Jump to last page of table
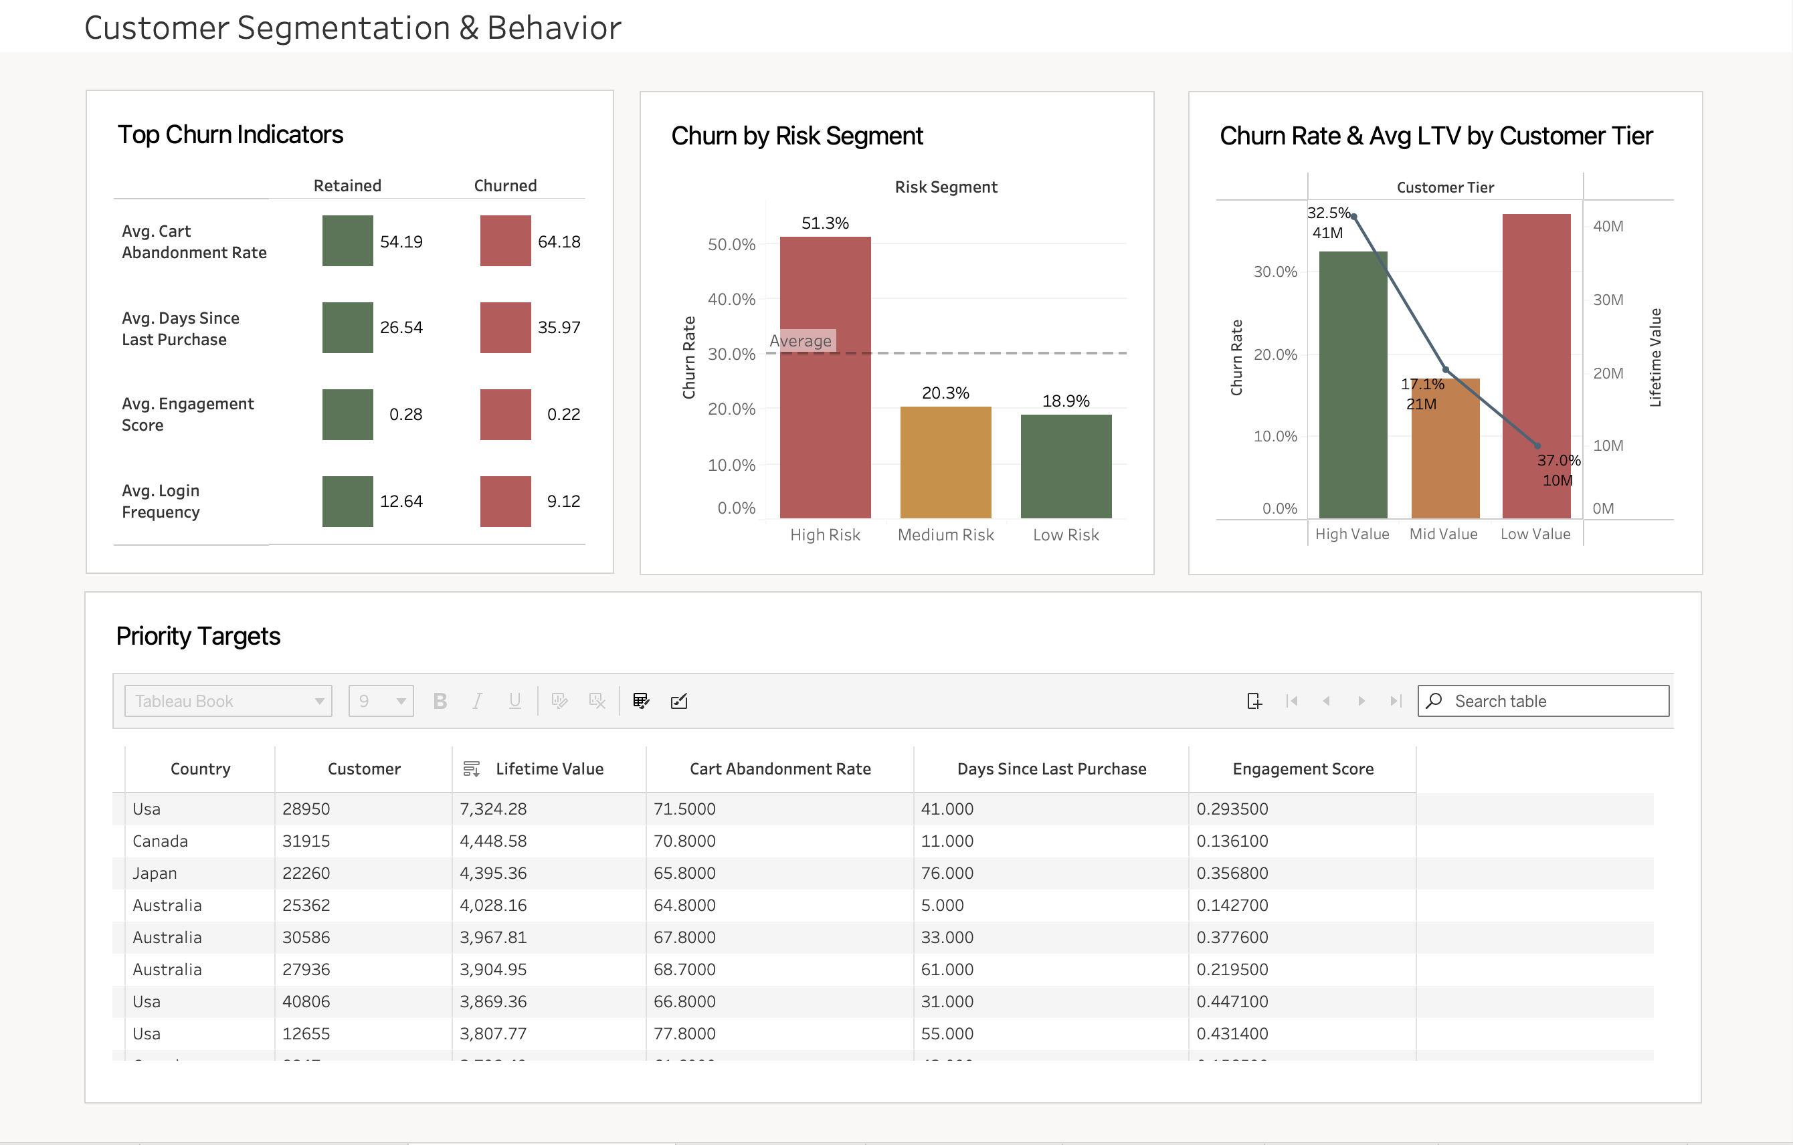Viewport: 1793px width, 1145px height. pos(1396,700)
